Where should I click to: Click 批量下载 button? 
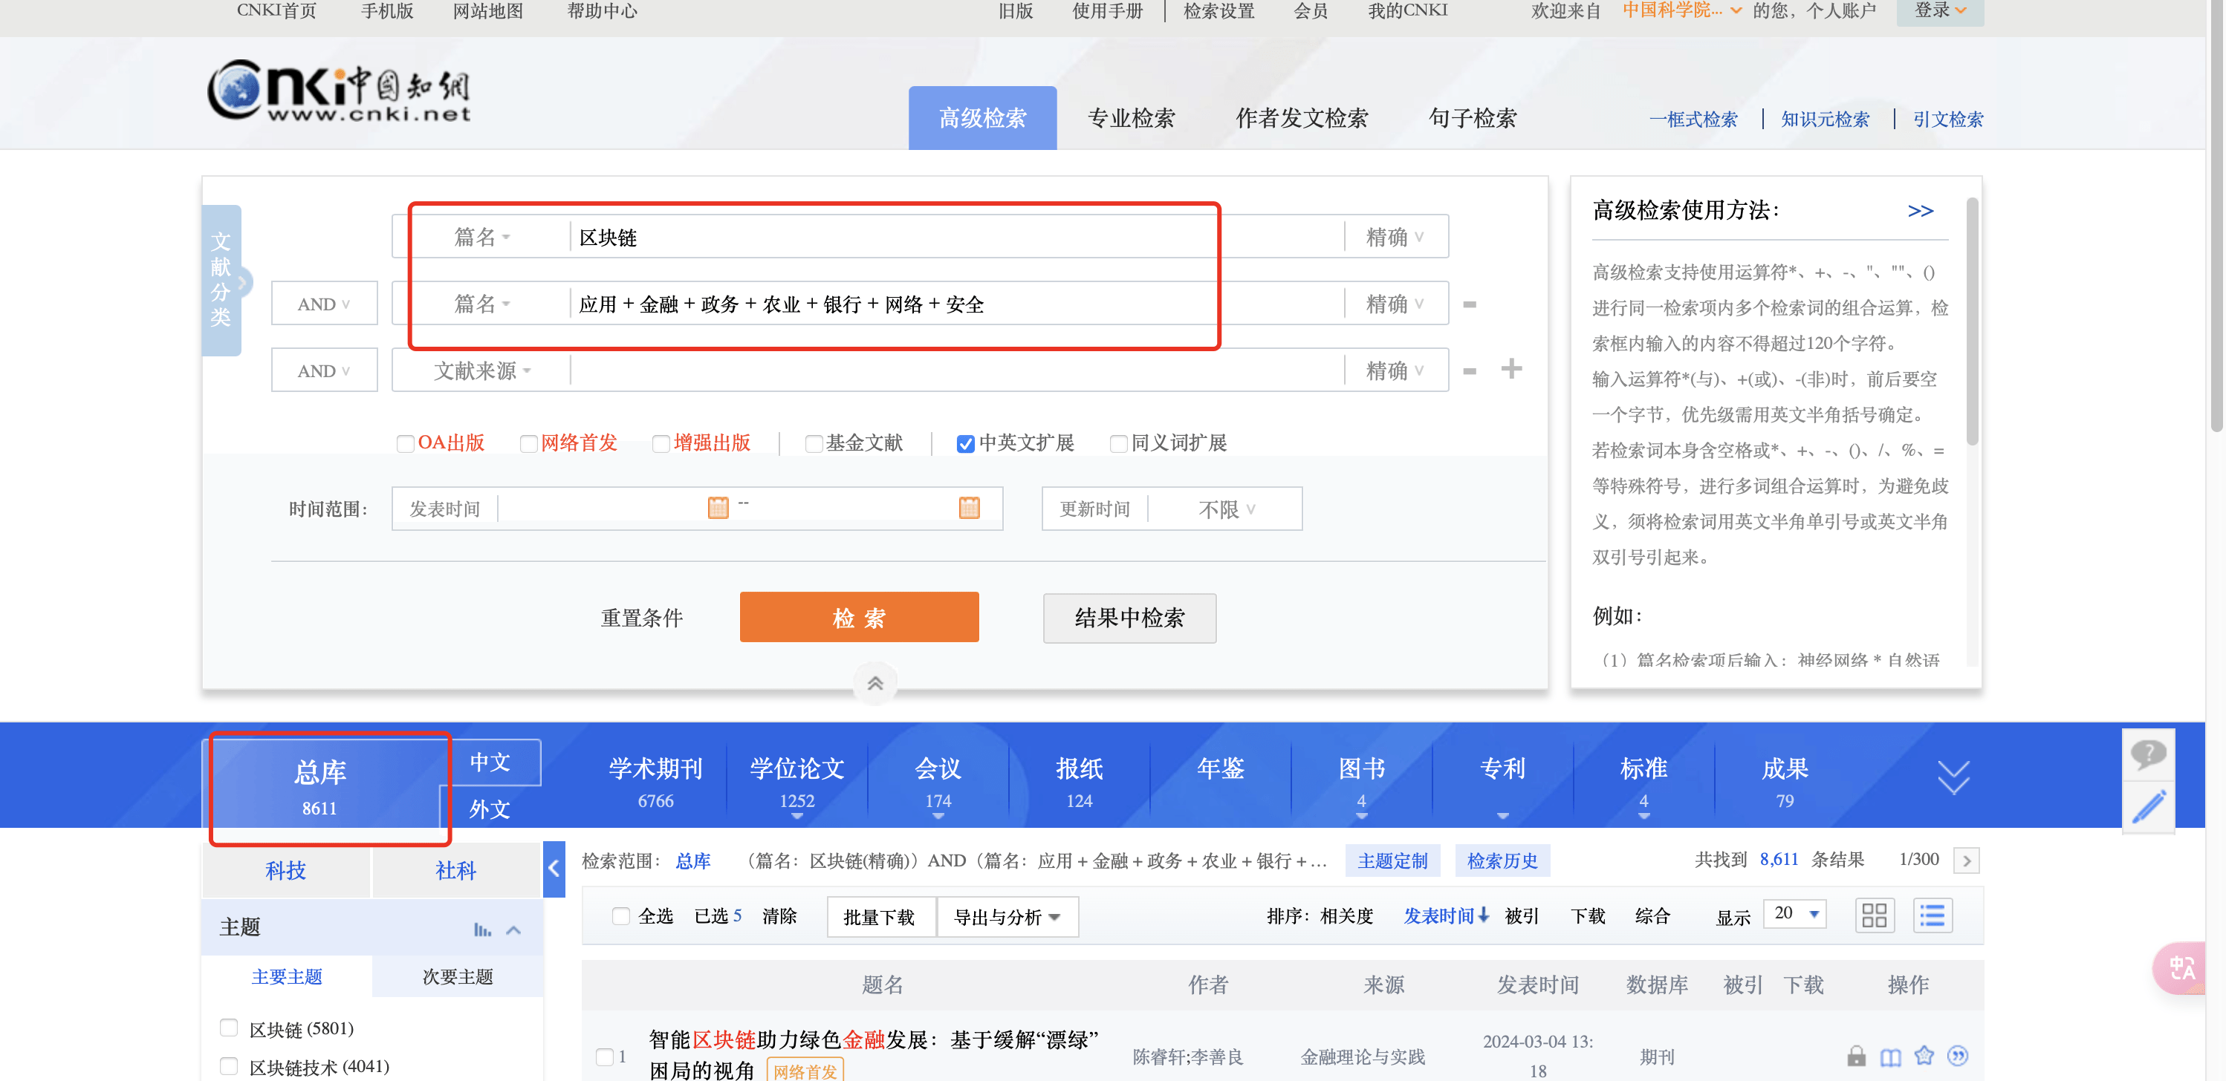(880, 916)
